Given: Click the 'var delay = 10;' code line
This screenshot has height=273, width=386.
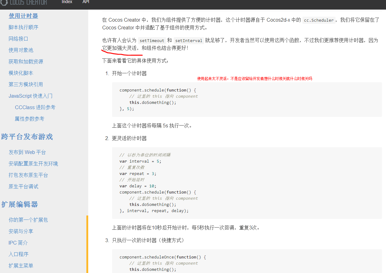Looking at the screenshot, I should 138,186.
